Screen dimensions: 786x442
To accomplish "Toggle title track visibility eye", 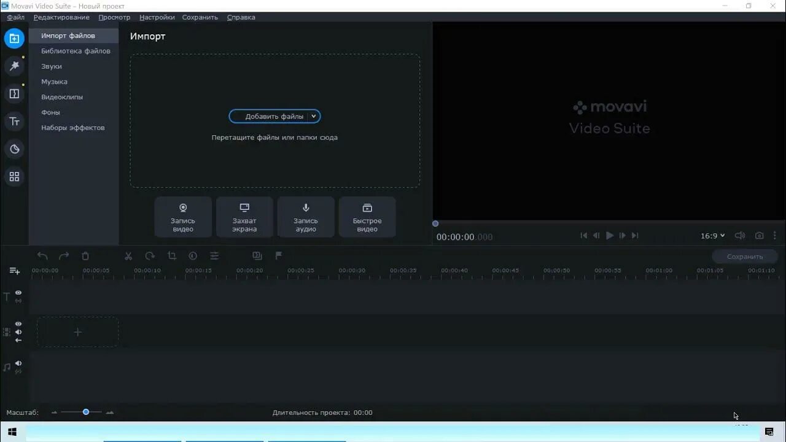I will click(x=18, y=293).
